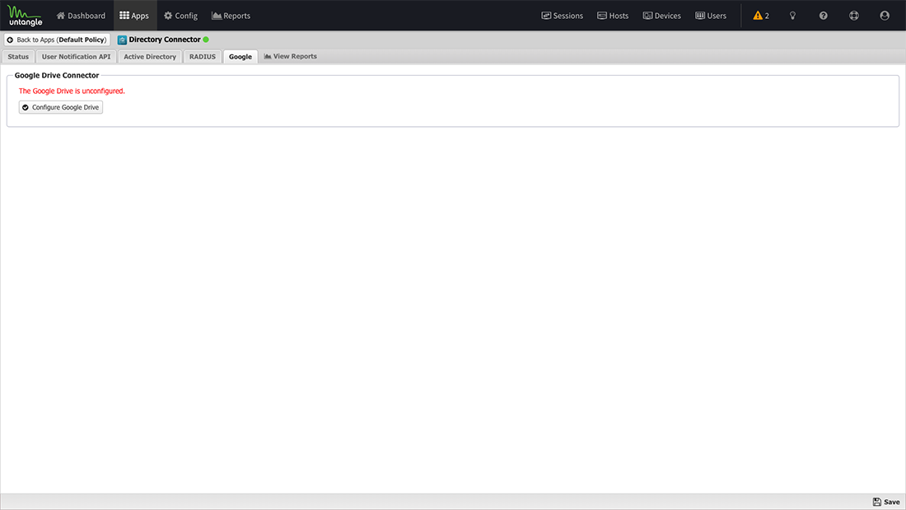906x510 pixels.
Task: Click Configure Google Drive button
Action: pyautogui.click(x=61, y=108)
